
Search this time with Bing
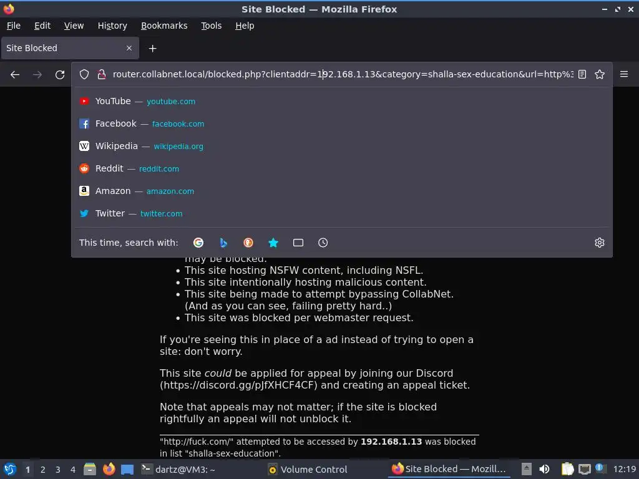pyautogui.click(x=223, y=243)
